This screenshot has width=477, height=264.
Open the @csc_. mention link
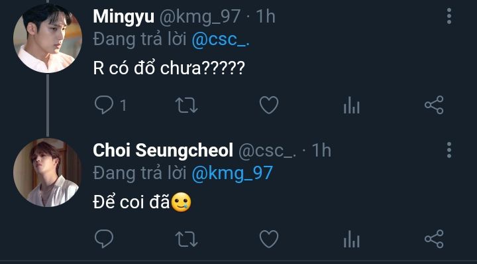click(x=221, y=40)
